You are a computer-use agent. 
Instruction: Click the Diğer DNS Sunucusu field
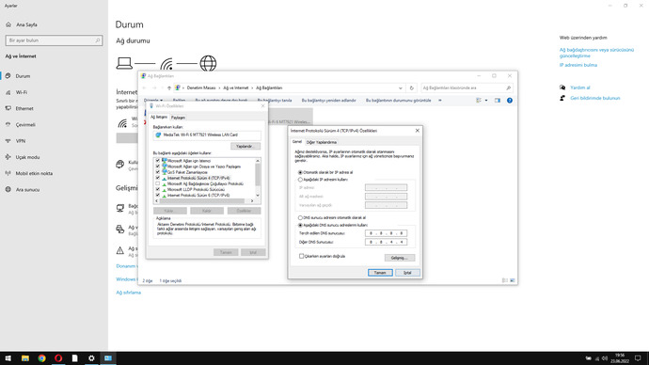(x=386, y=242)
